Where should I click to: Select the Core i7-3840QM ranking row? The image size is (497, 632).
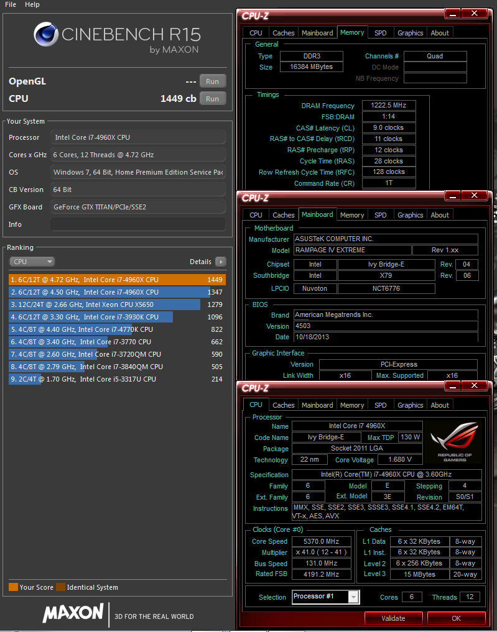[117, 367]
